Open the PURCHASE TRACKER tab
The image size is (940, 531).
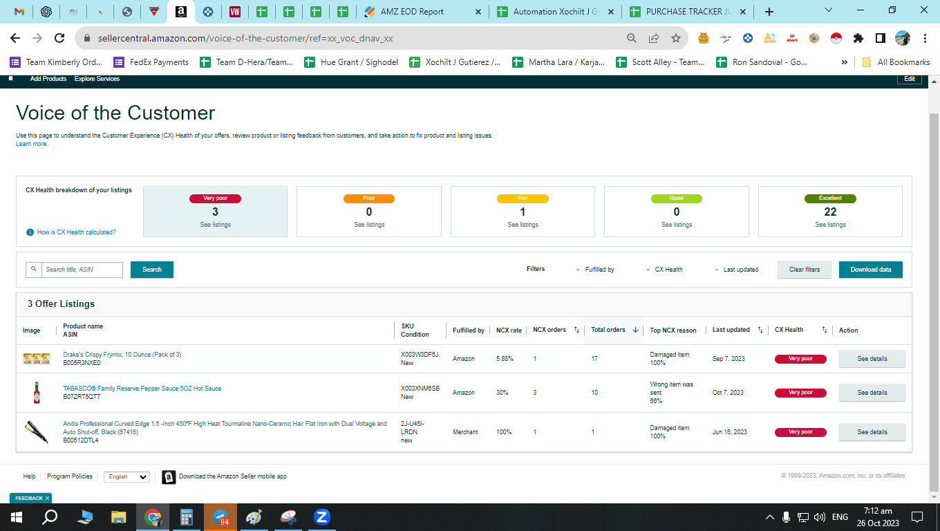tap(688, 12)
